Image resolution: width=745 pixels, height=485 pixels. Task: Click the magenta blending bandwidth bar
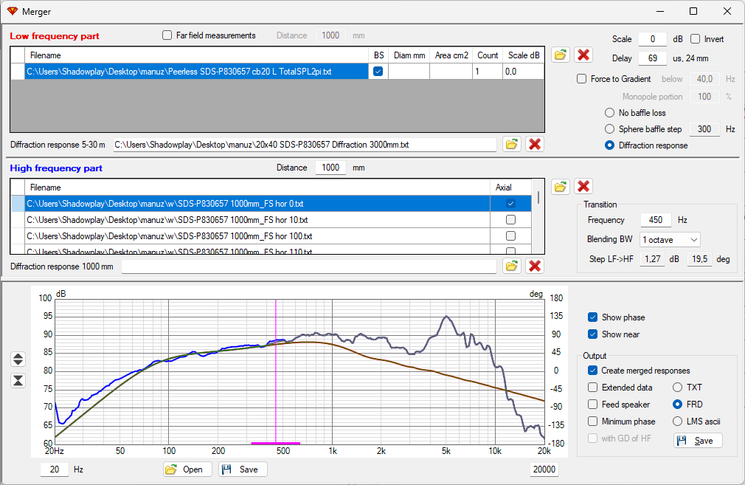[x=276, y=443]
